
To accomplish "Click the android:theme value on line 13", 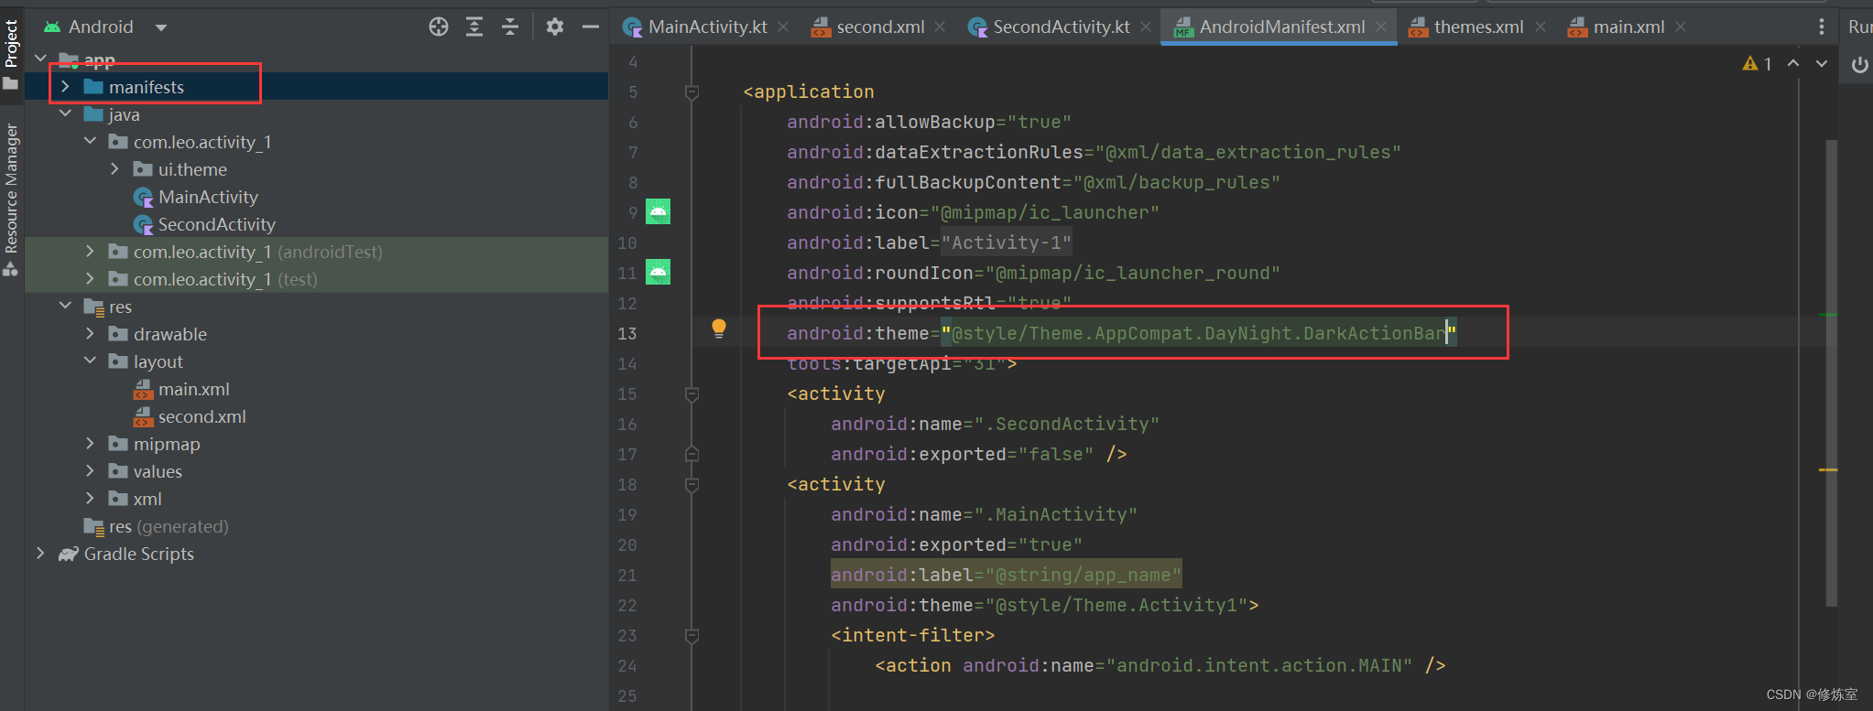I will coord(1199,333).
